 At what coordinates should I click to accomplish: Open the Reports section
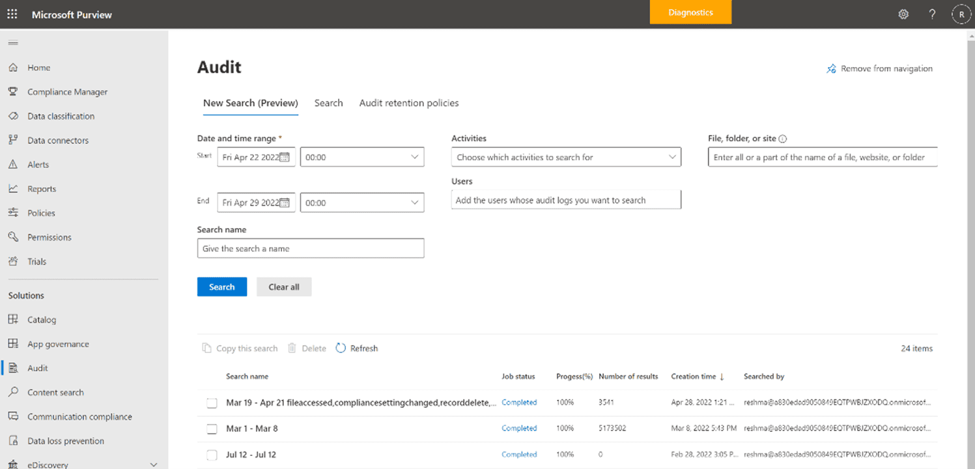(x=40, y=188)
